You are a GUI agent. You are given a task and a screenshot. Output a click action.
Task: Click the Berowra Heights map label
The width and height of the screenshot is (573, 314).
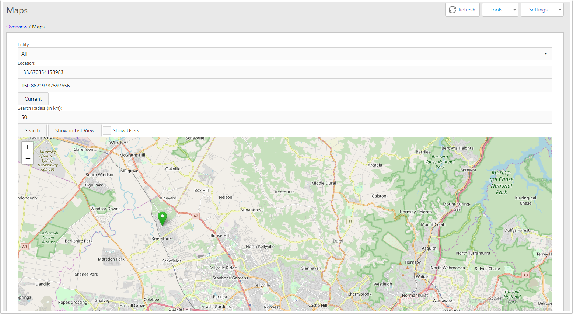click(457, 148)
